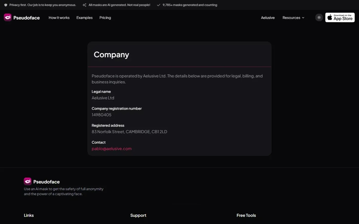Expand the Resources dropdown menu
This screenshot has height=224, width=359.
pyautogui.click(x=293, y=18)
